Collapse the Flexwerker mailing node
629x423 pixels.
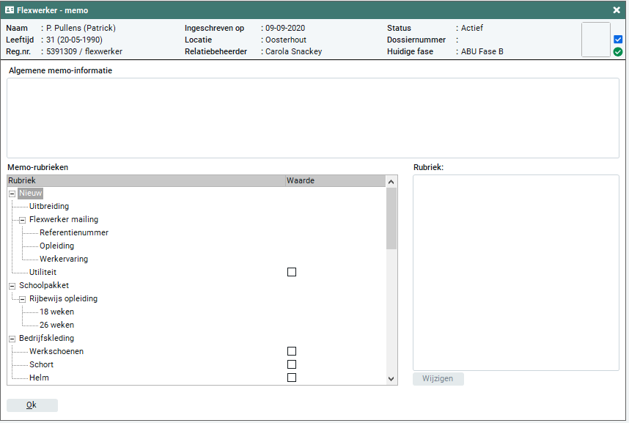pyautogui.click(x=22, y=220)
